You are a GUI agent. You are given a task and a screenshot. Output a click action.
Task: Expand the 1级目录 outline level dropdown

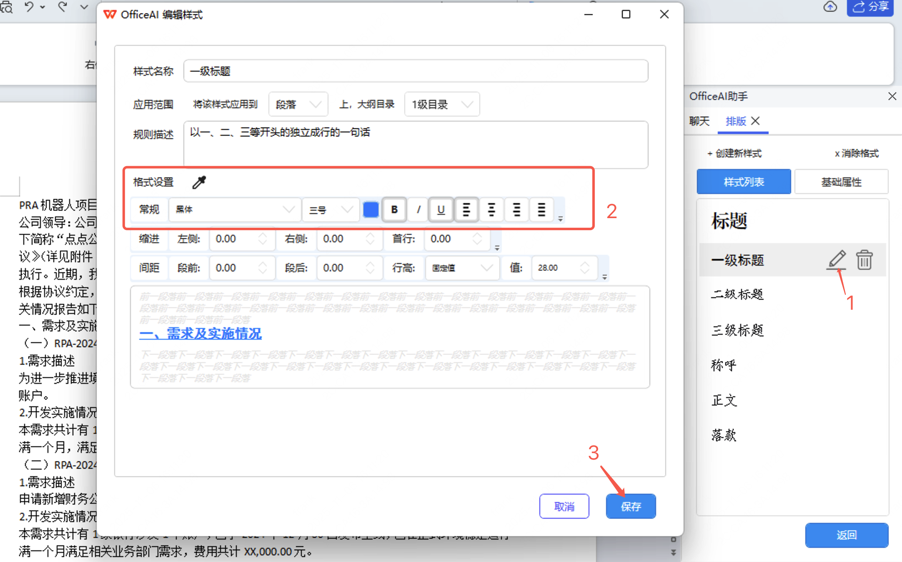coord(441,104)
